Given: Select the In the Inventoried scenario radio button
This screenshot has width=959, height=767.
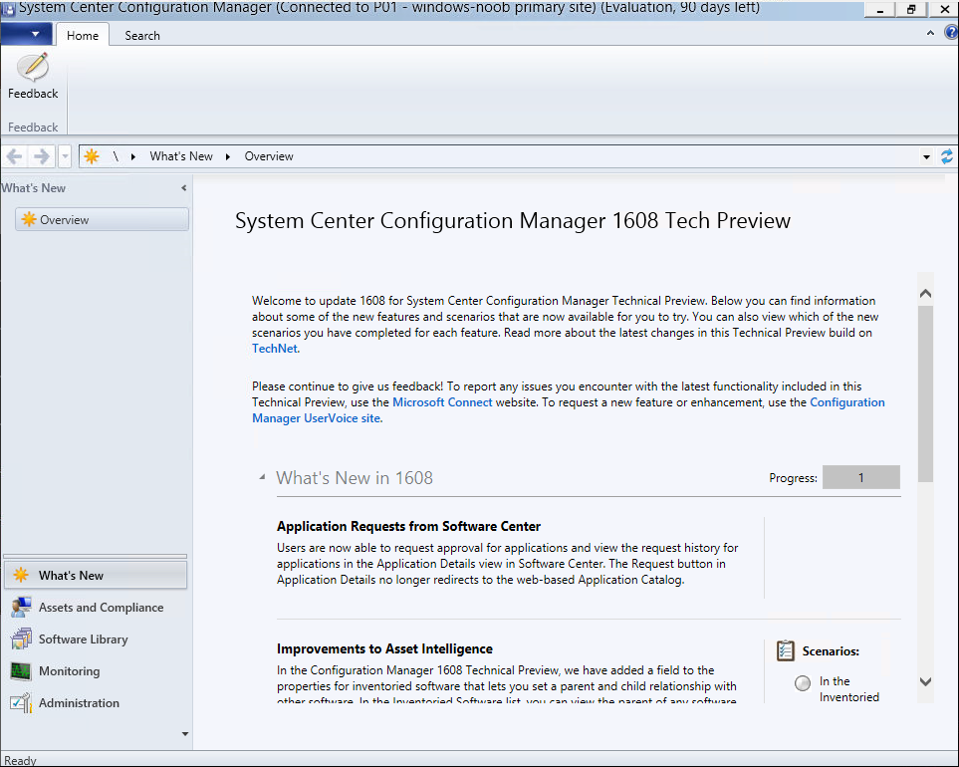Looking at the screenshot, I should pyautogui.click(x=803, y=682).
